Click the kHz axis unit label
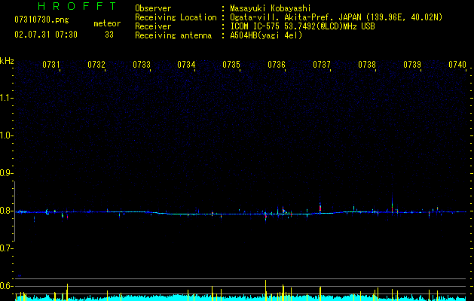The image size is (474, 301). point(7,61)
